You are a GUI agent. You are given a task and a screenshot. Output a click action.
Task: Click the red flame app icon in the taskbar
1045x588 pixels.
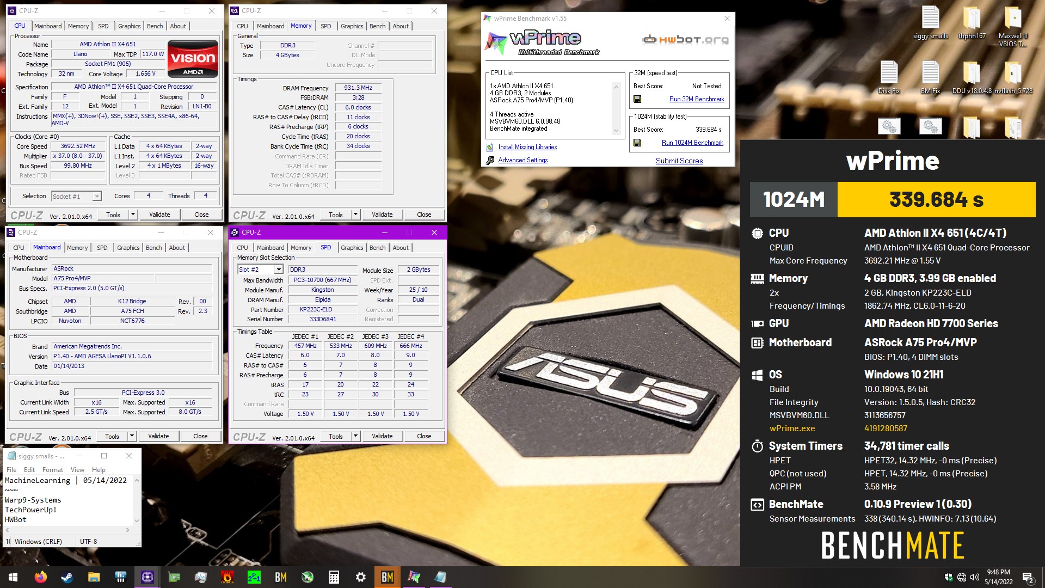pos(228,577)
